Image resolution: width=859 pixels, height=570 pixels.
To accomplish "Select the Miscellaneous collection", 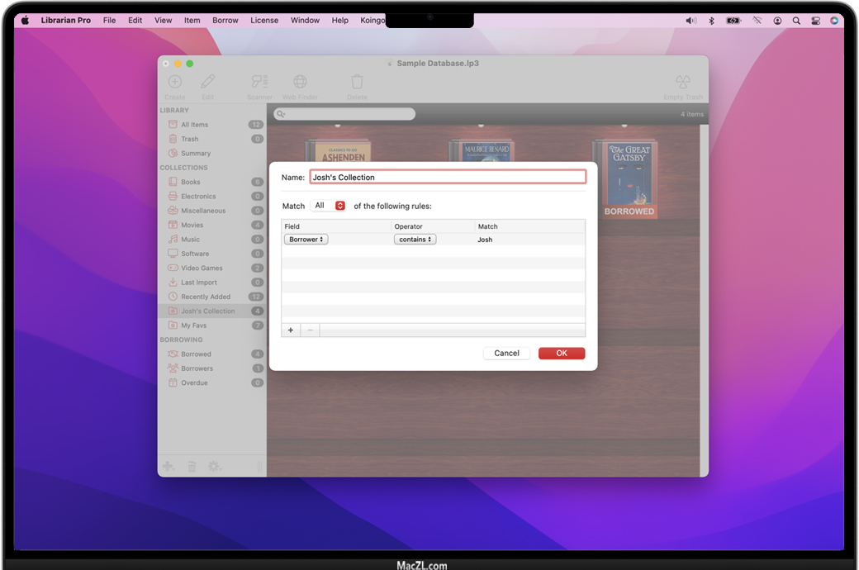I will 211,210.
